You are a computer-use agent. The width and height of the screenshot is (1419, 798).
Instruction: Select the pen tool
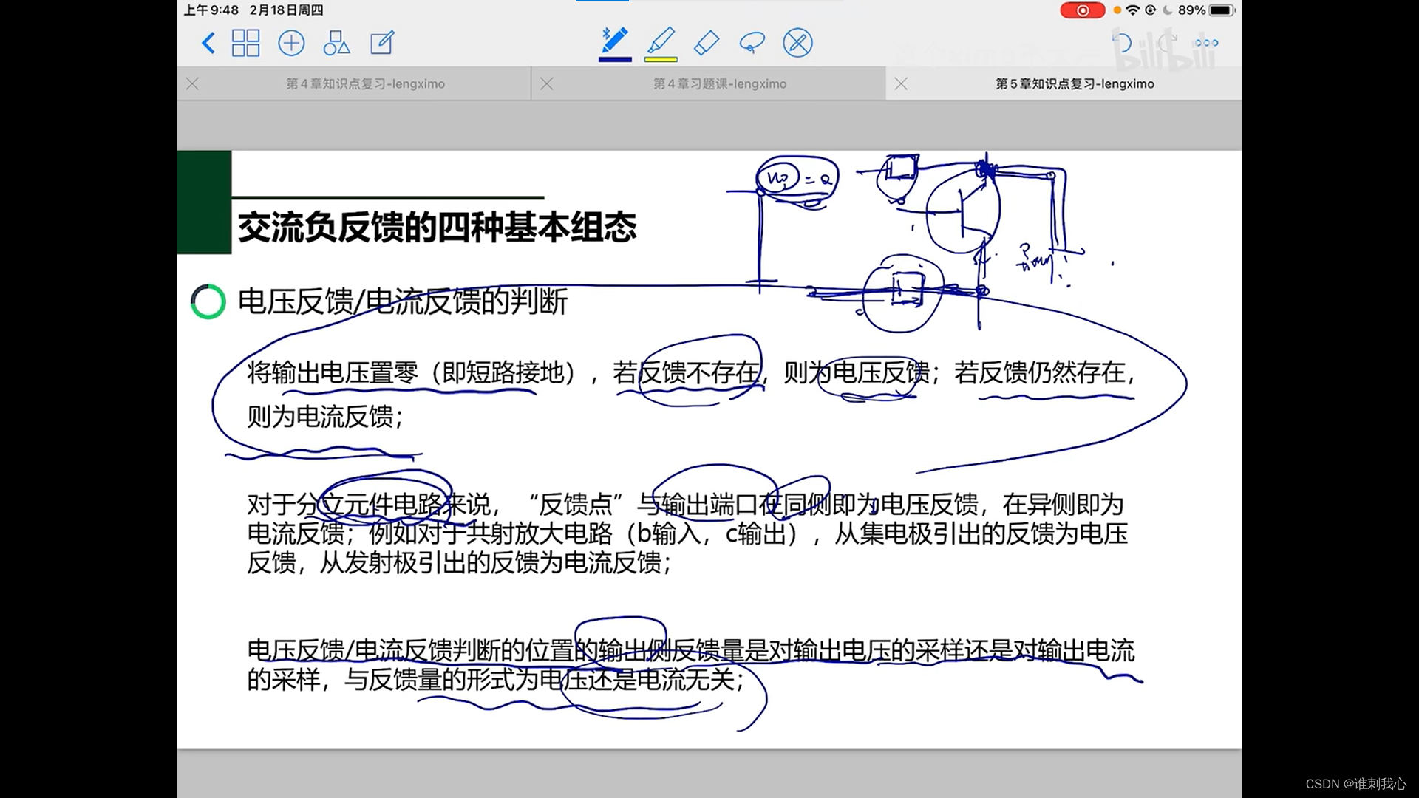click(x=615, y=41)
